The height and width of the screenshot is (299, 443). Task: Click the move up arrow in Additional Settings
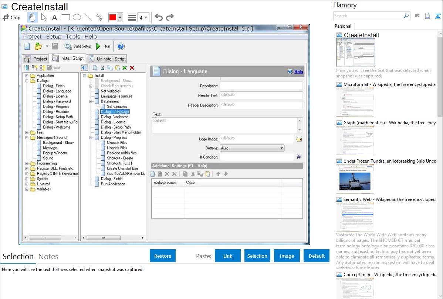pyautogui.click(x=219, y=174)
